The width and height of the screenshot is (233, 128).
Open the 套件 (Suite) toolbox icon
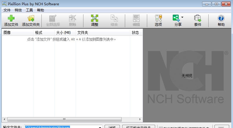(197, 18)
